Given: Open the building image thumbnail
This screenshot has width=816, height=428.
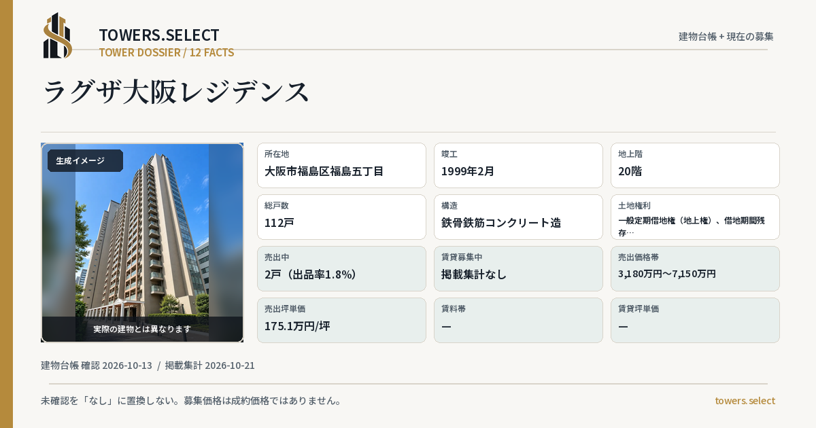Looking at the screenshot, I should coord(142,243).
